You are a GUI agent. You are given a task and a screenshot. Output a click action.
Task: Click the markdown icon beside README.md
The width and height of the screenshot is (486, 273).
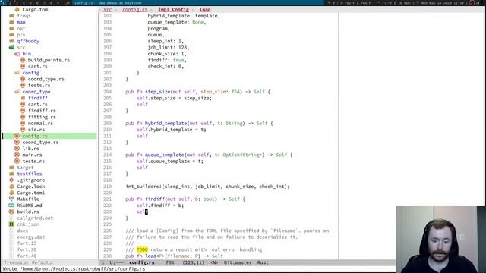coord(11,206)
